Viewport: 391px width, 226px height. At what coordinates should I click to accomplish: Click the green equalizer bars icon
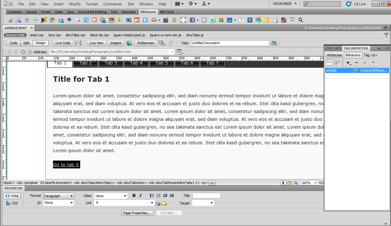point(174,20)
